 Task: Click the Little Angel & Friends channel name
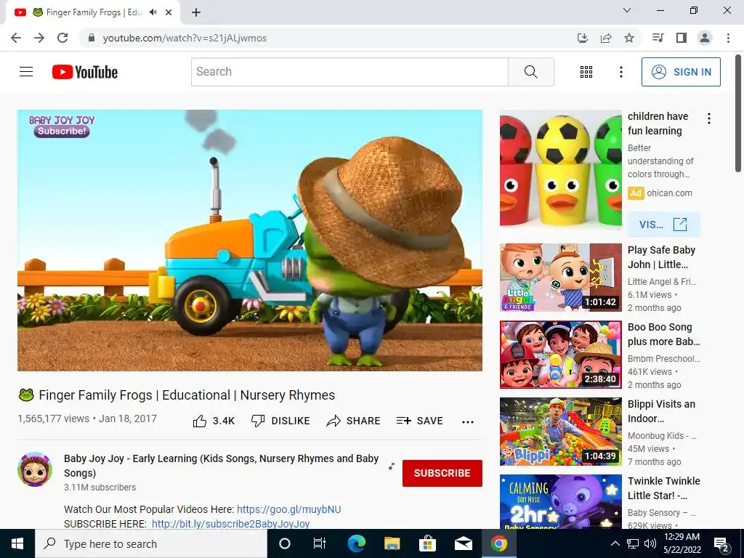click(662, 281)
